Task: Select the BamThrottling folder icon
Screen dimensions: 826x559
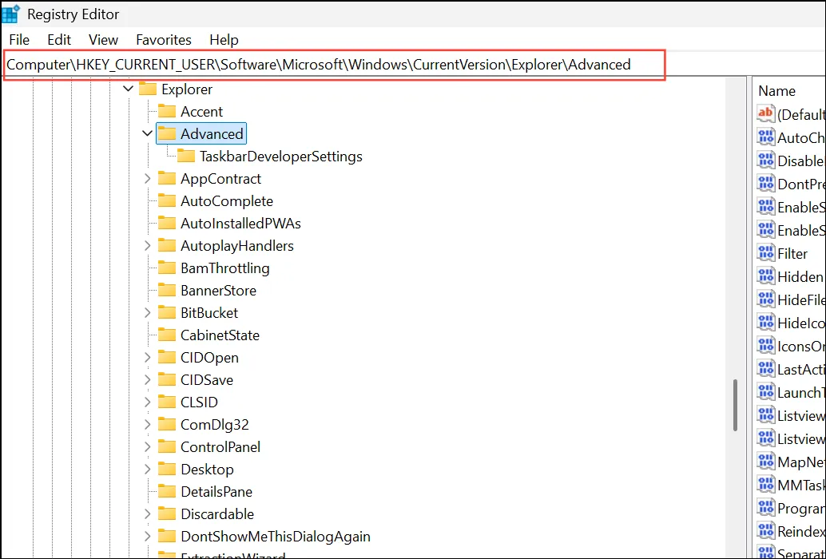Action: (x=167, y=268)
